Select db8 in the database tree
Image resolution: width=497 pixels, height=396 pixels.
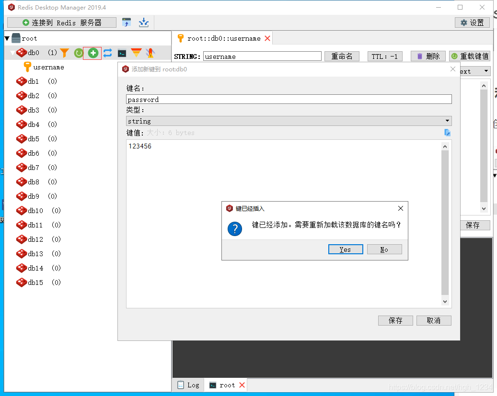point(33,182)
